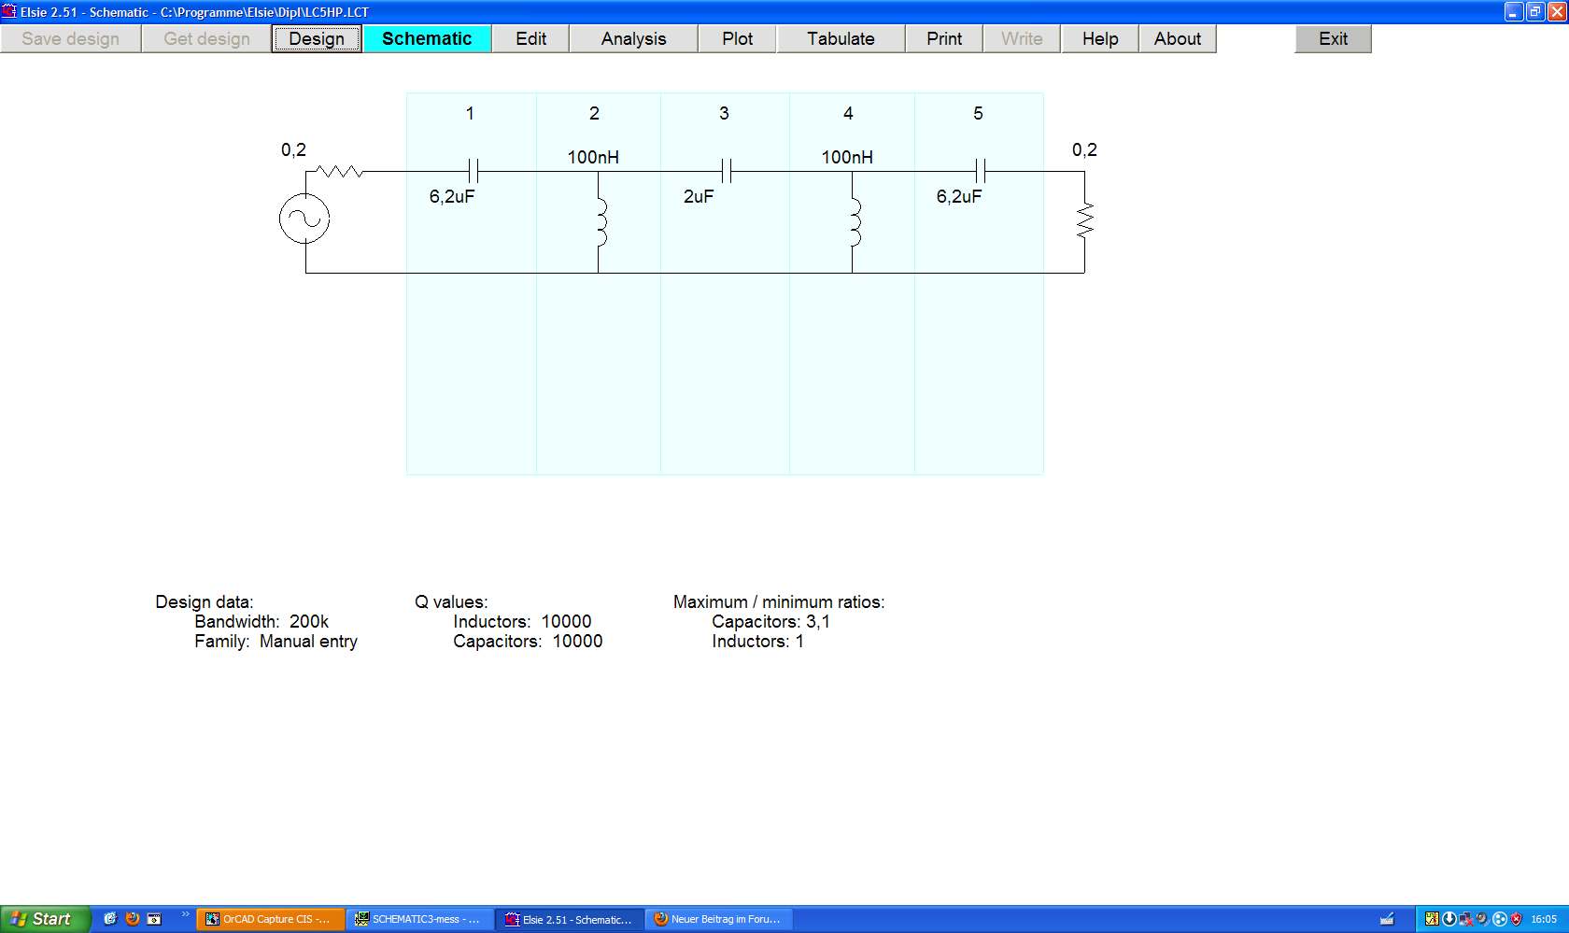The height and width of the screenshot is (933, 1569).
Task: Click the 6,2uF value in section 1
Action: tap(452, 196)
